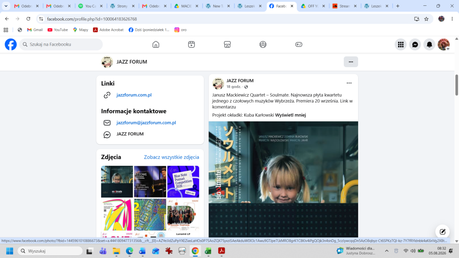The width and height of the screenshot is (459, 258).
Task: Open the apps grid icon in bookmarks bar
Action: pyautogui.click(x=6, y=30)
